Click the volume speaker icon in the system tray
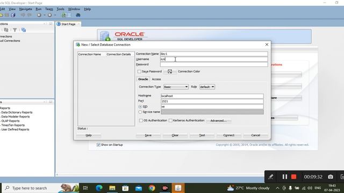This screenshot has height=193, width=344. [x=310, y=188]
